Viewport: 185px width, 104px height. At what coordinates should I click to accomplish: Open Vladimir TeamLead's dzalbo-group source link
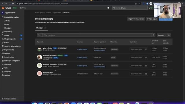click(x=82, y=66)
